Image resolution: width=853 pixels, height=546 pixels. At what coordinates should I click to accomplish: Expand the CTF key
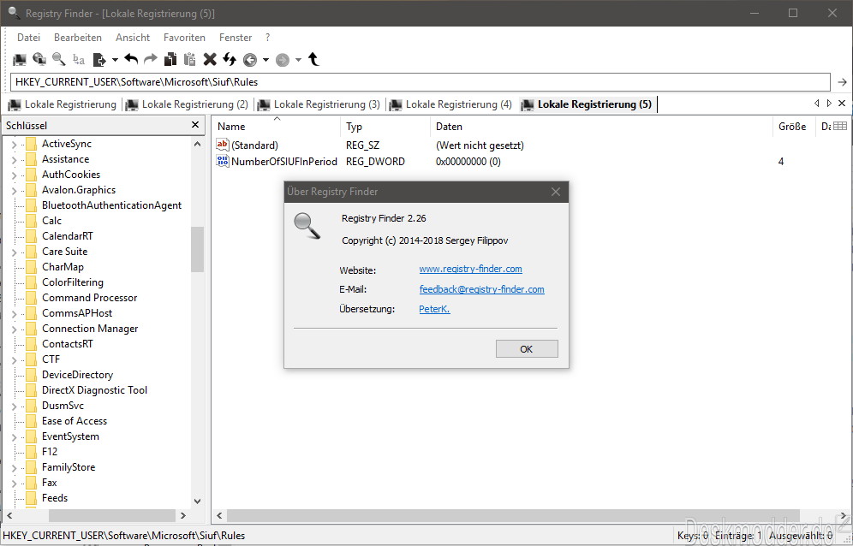[15, 360]
